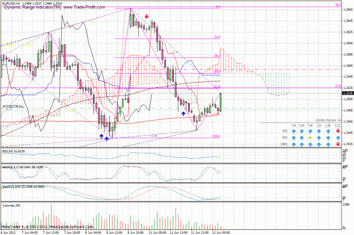The image size is (354, 235).
Task: Click the blue buy arrow near 11 Jun 13:00
Action: tap(184, 114)
